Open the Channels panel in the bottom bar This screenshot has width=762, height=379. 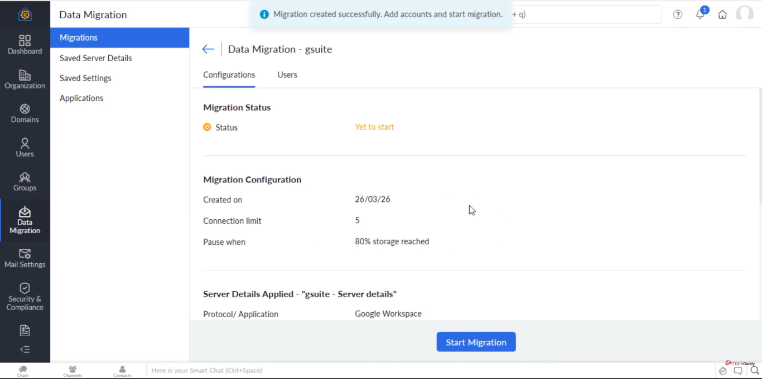click(x=72, y=370)
